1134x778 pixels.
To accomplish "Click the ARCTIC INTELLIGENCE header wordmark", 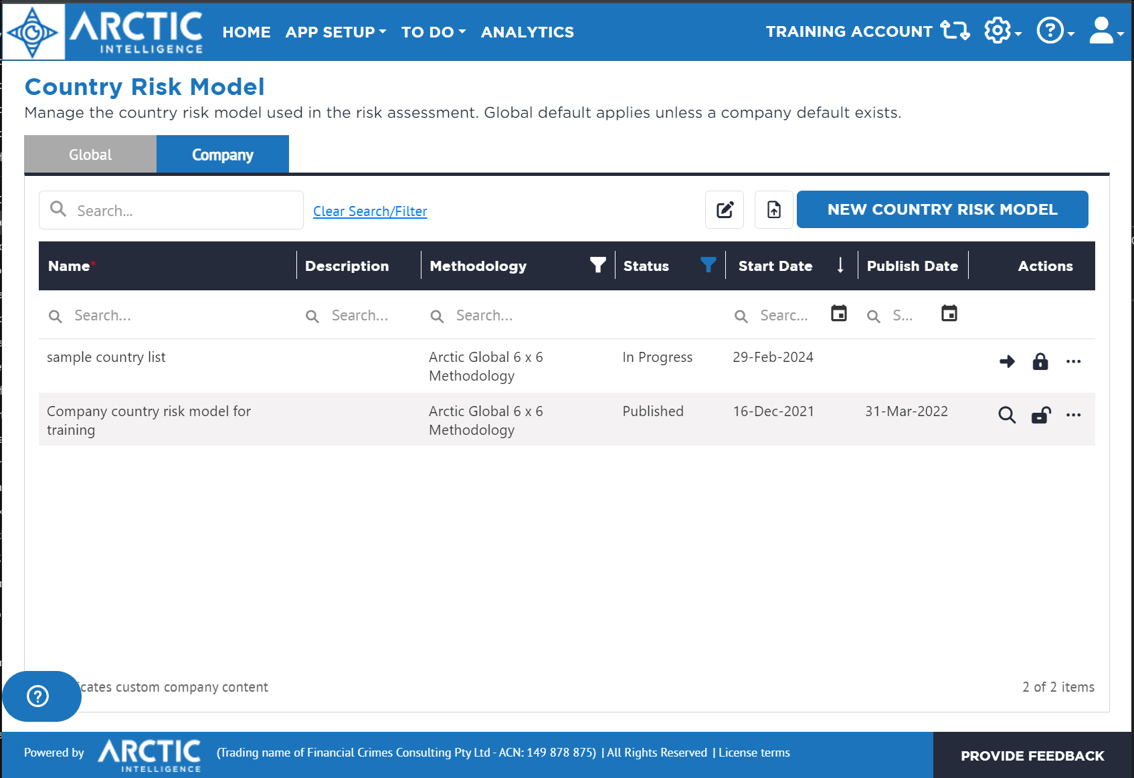I will (136, 31).
